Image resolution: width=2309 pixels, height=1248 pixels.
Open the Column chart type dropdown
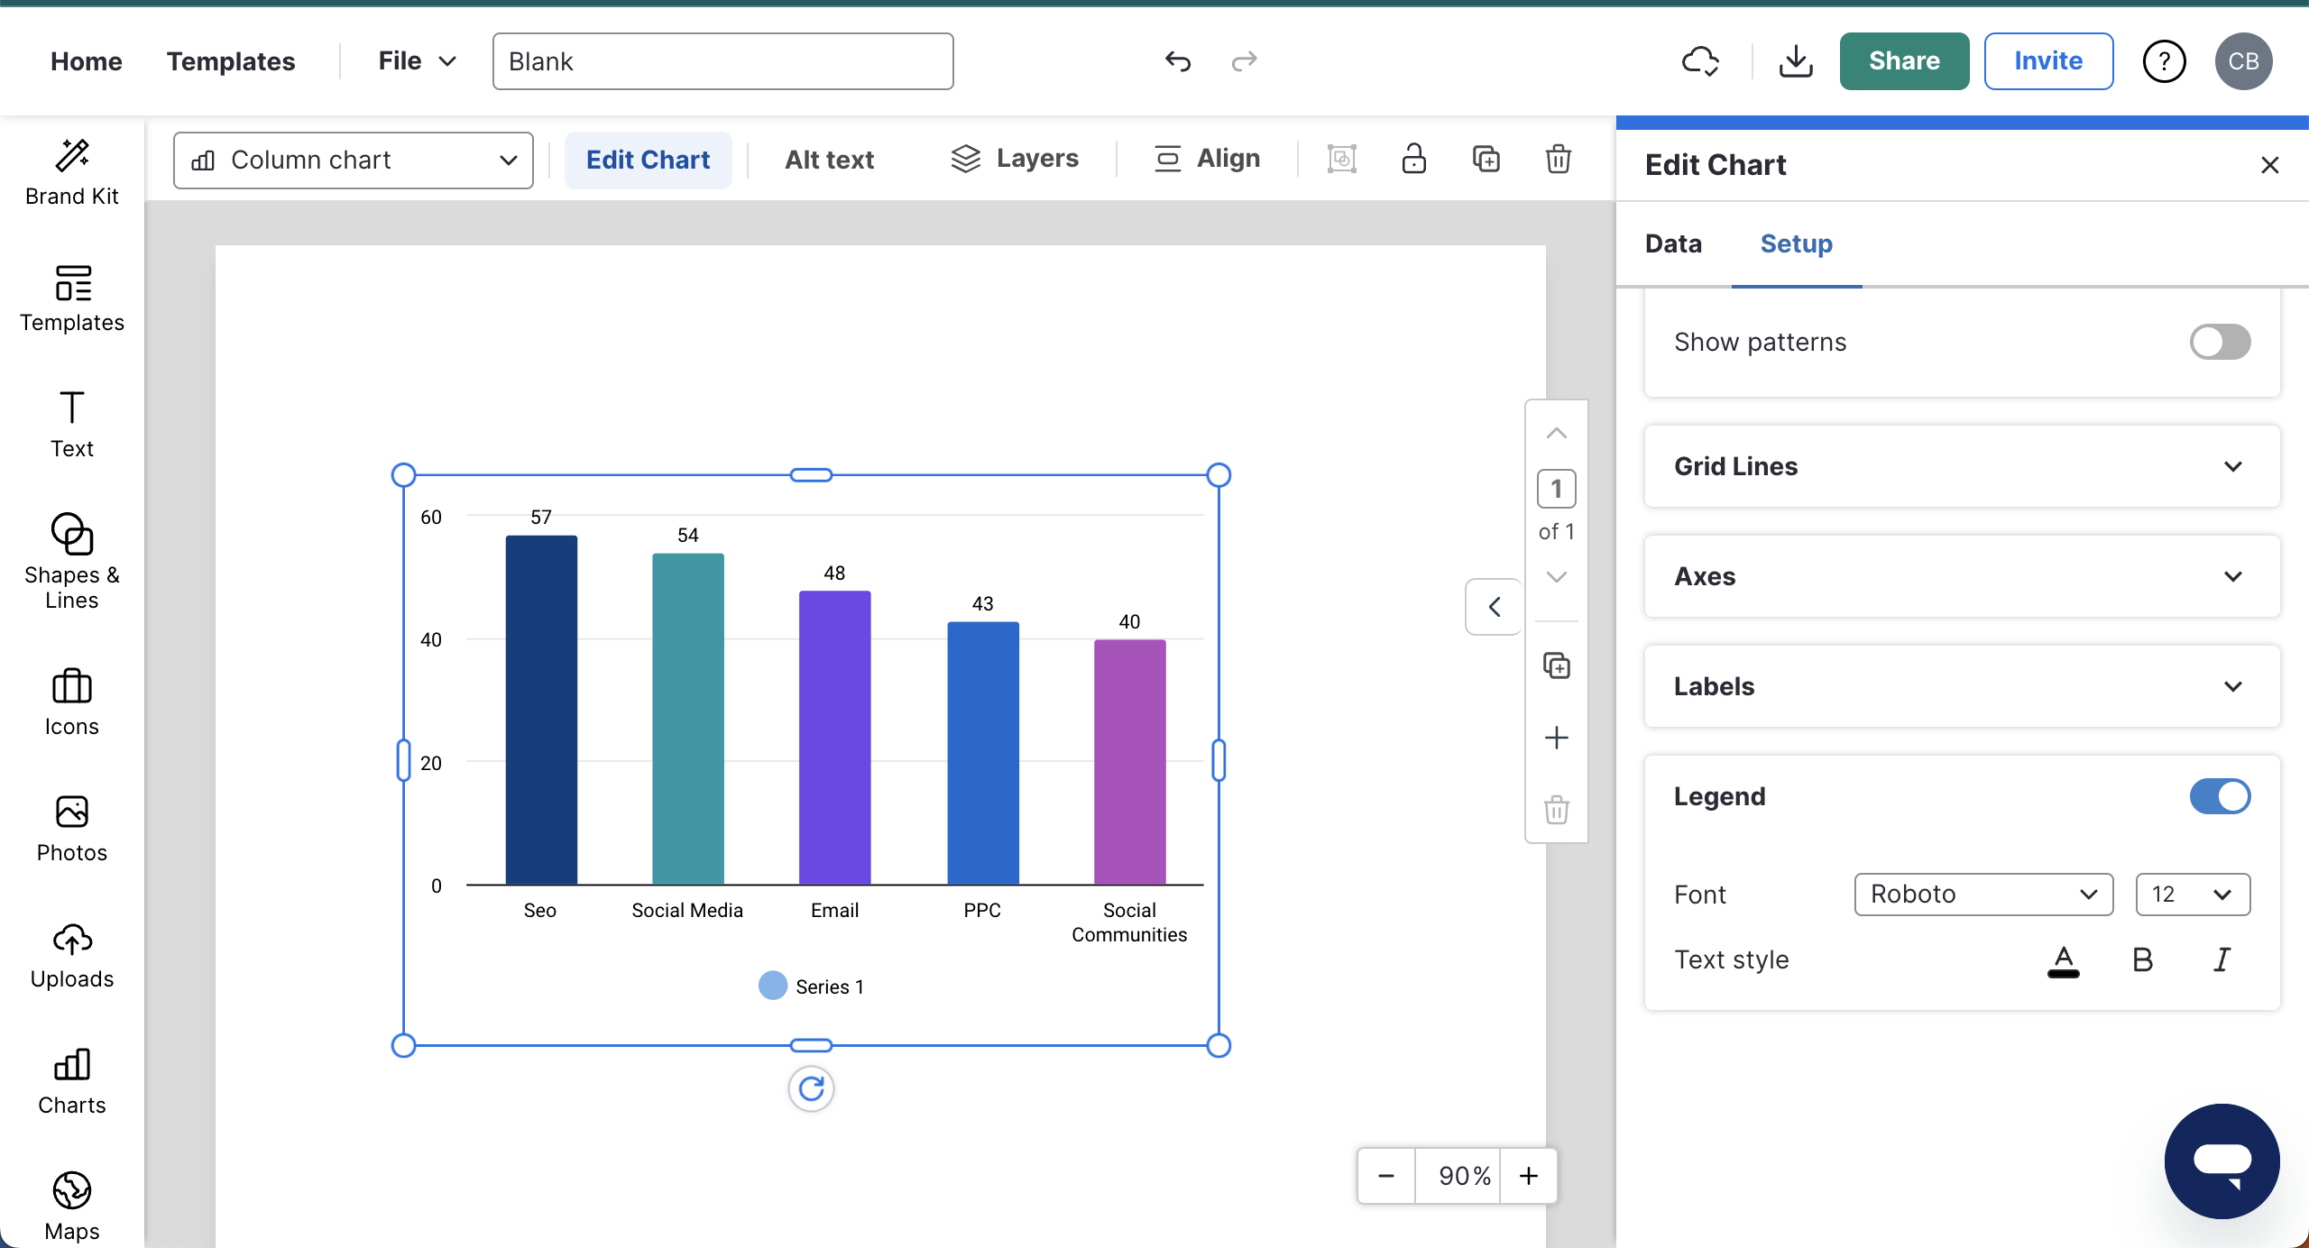point(353,160)
